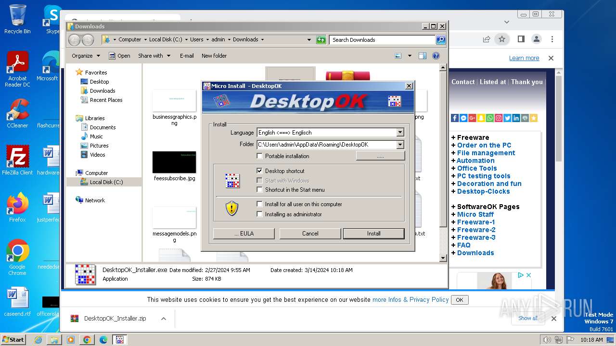
Task: Select Pictures library
Action: pos(99,146)
